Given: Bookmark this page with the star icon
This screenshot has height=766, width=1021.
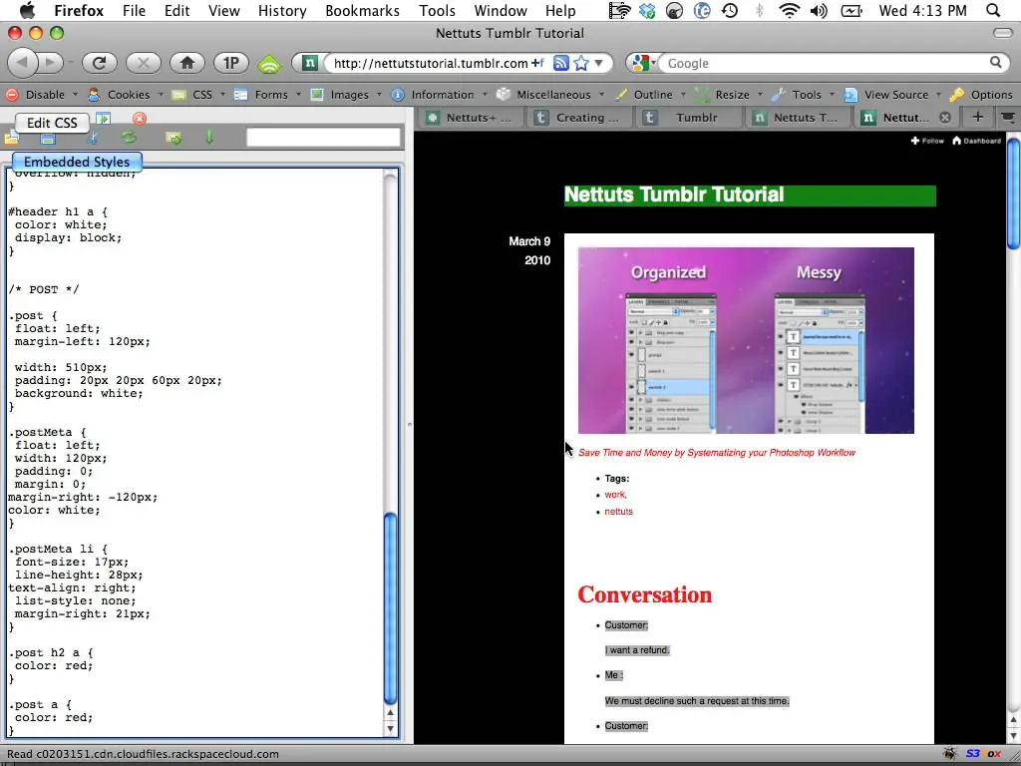Looking at the screenshot, I should coord(581,63).
